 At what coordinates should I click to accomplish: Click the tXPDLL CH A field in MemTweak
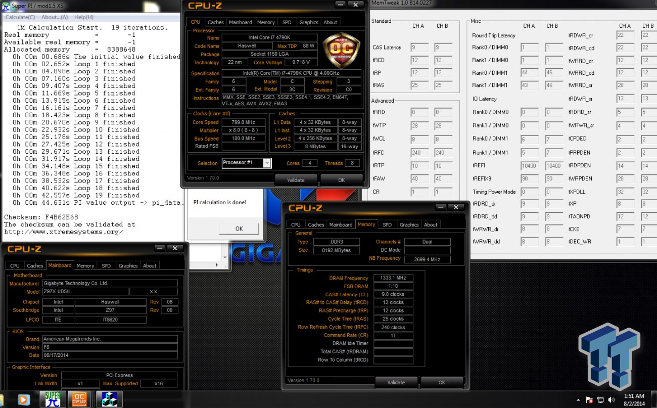coord(625,192)
